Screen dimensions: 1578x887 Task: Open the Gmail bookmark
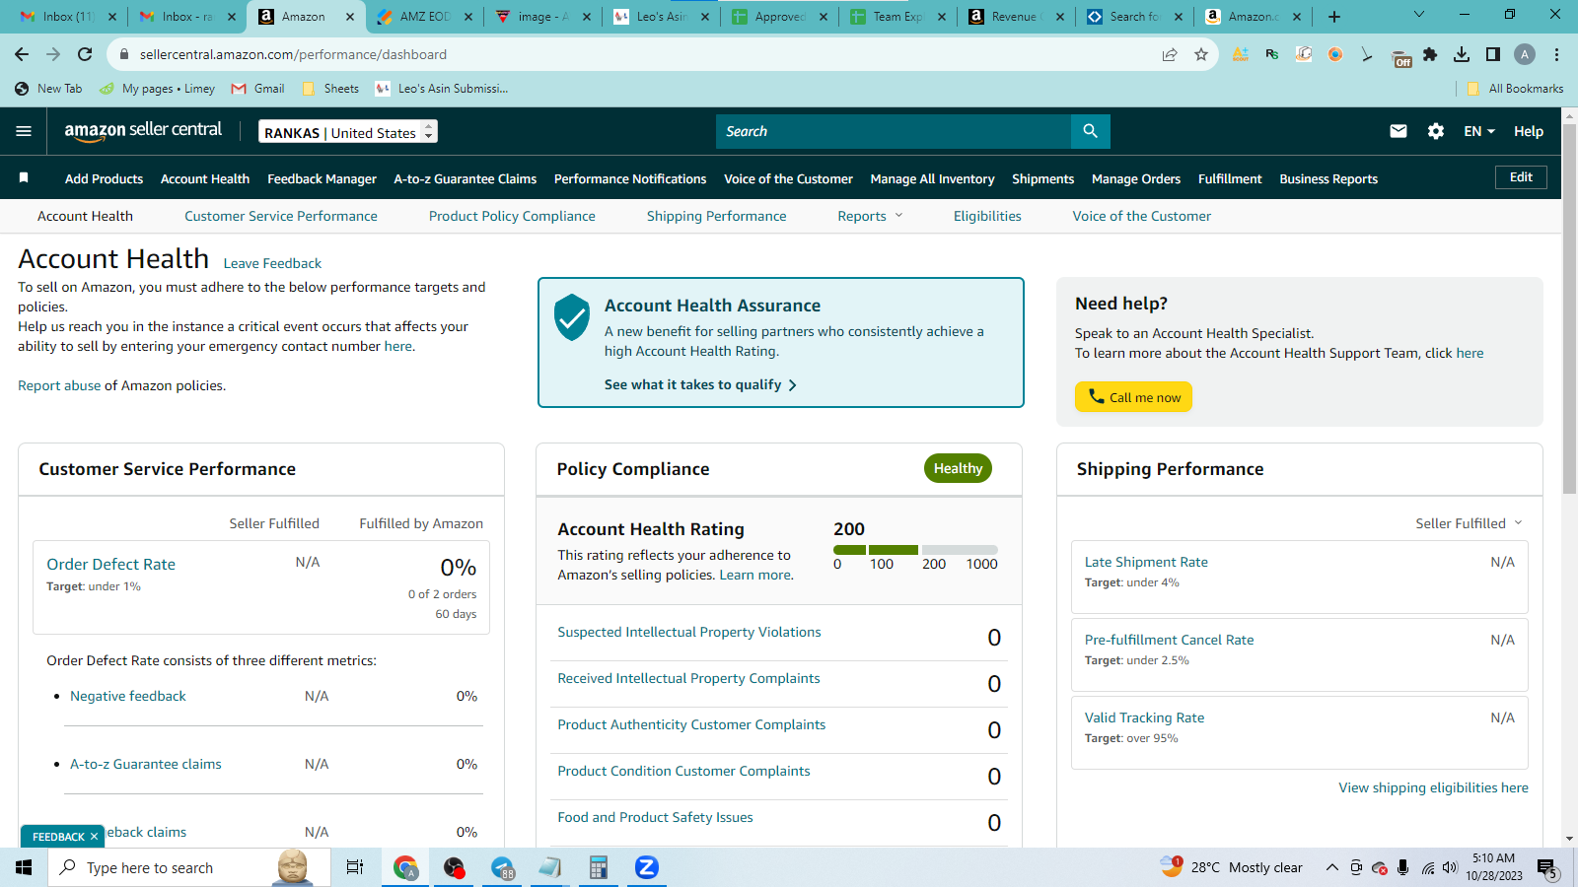[x=257, y=89]
